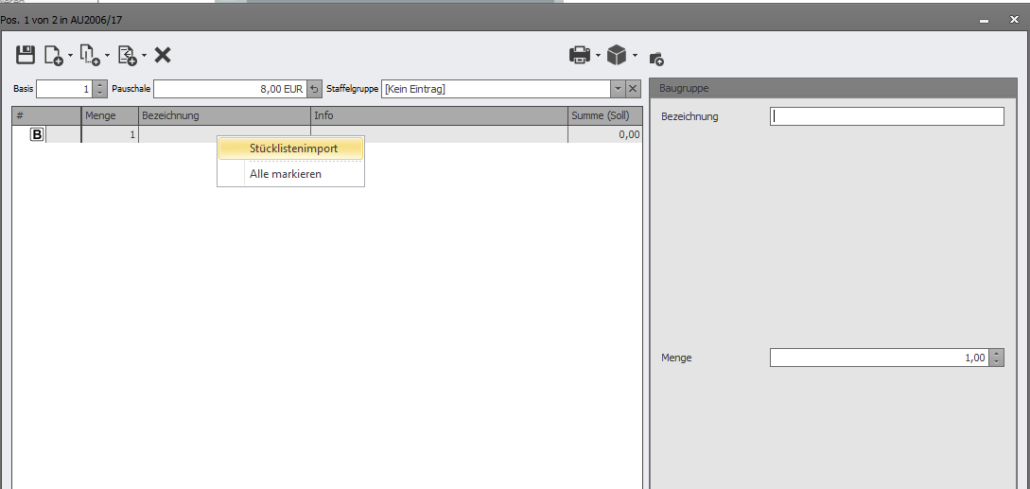Increase the Basis value with up arrow
The height and width of the screenshot is (489, 1030).
[100, 85]
